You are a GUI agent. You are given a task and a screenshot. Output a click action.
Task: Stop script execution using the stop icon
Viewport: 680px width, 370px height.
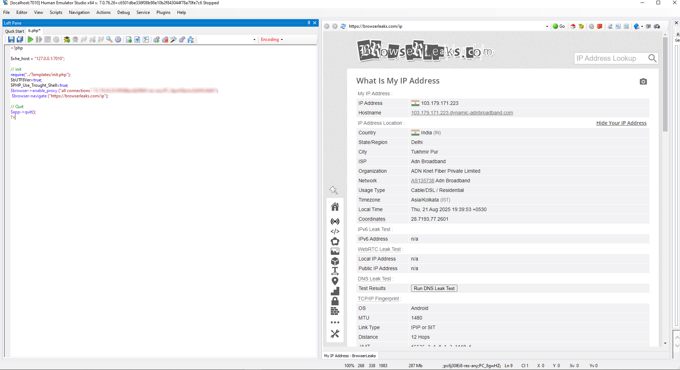[x=47, y=39]
